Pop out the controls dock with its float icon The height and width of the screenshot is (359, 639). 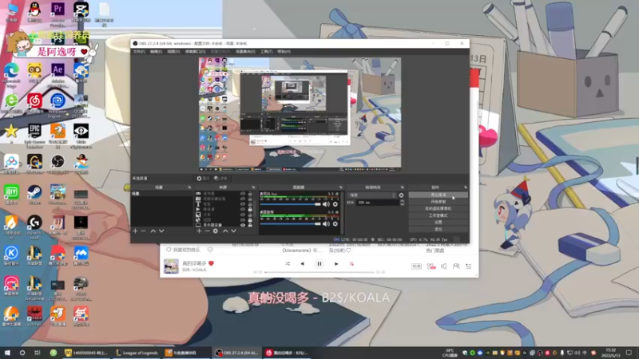coord(466,187)
